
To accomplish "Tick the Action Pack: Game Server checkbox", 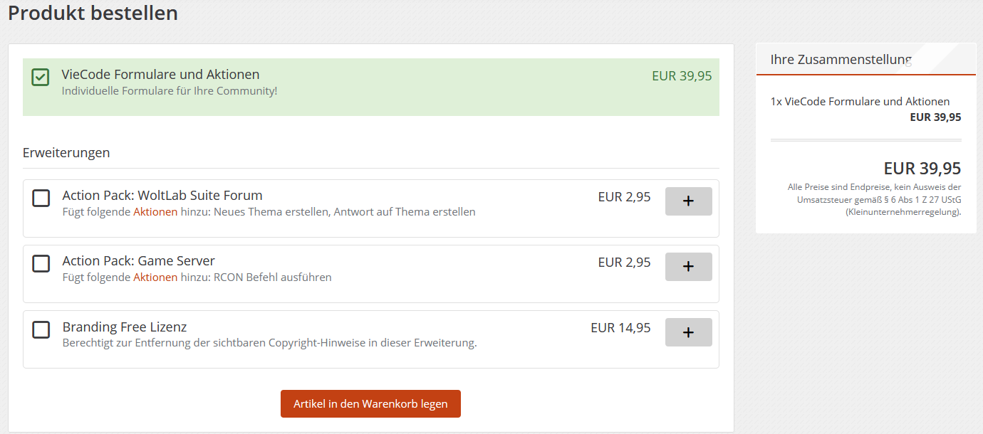I will coord(41,264).
